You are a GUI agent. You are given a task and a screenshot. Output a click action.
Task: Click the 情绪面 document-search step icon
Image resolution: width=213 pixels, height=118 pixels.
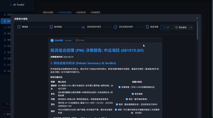[x=19, y=27]
